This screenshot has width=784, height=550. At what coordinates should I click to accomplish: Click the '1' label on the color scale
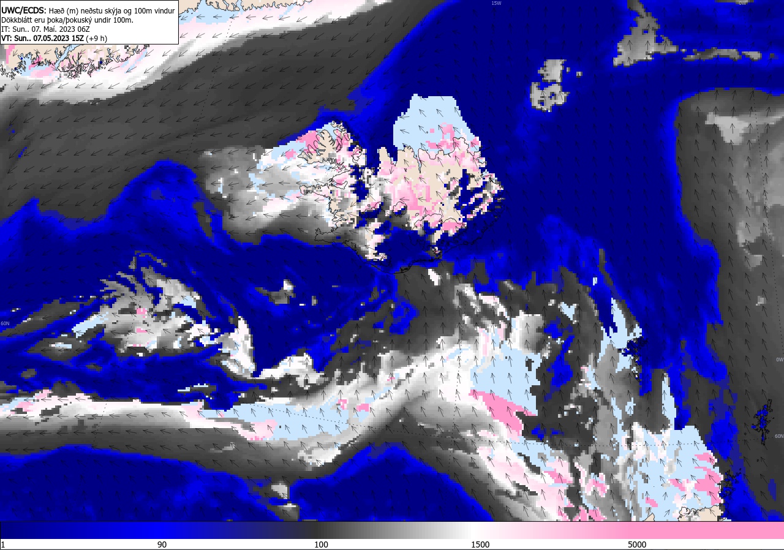click(x=3, y=544)
